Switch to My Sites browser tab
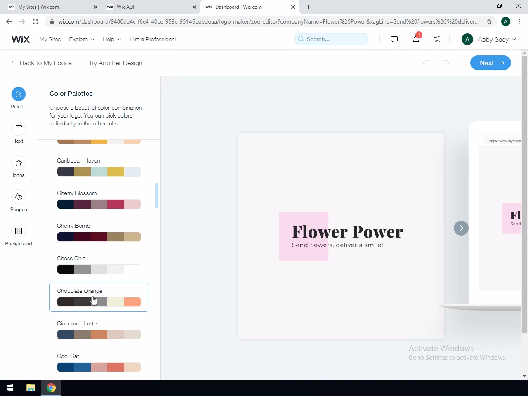Screen dimensions: 528x396 (52, 7)
